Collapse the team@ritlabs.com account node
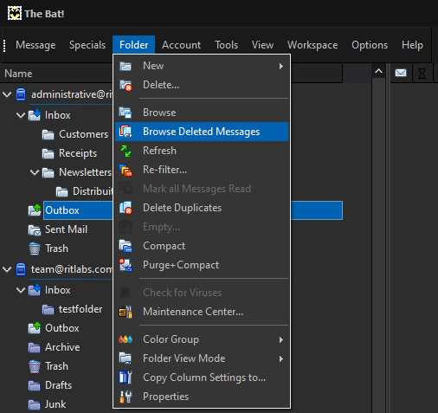 (x=7, y=269)
